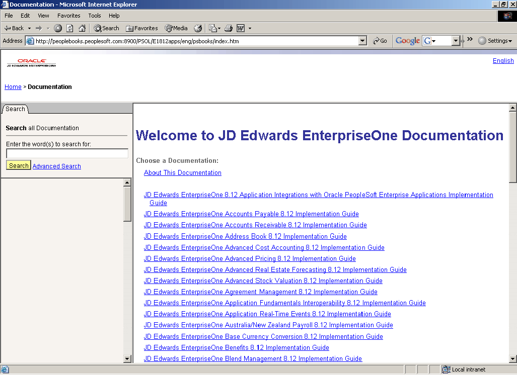Open the Tools menu
This screenshot has width=517, height=375.
94,16
